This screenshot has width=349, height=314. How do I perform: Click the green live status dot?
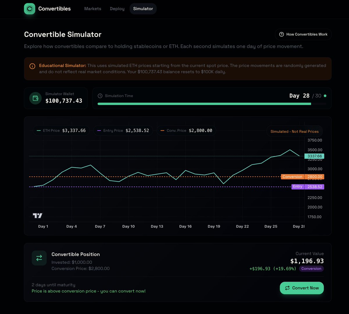tap(325, 96)
